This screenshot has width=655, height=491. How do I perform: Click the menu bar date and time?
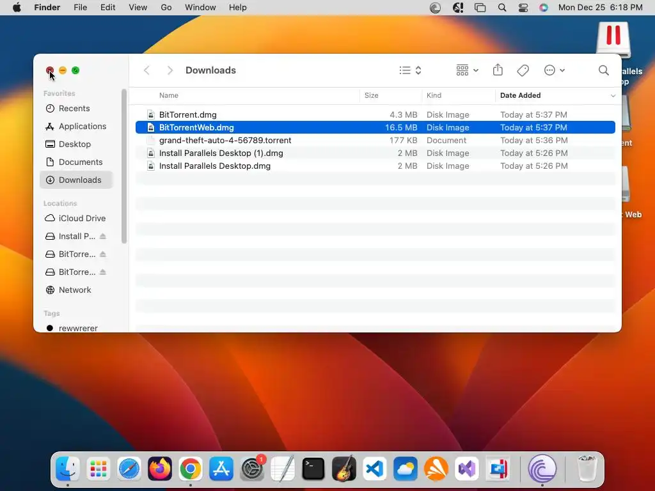point(600,8)
